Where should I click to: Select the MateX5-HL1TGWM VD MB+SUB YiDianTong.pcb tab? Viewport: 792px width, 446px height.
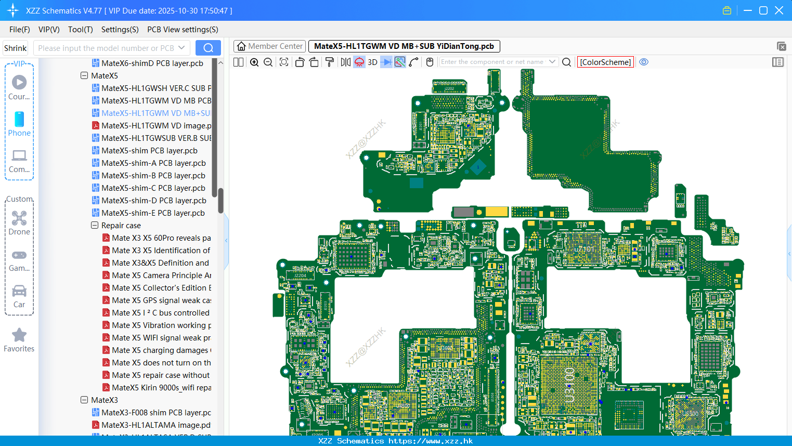404,46
